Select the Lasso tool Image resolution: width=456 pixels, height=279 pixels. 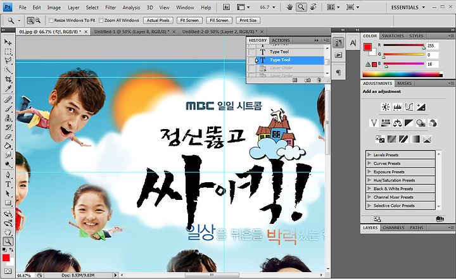pyautogui.click(x=8, y=61)
